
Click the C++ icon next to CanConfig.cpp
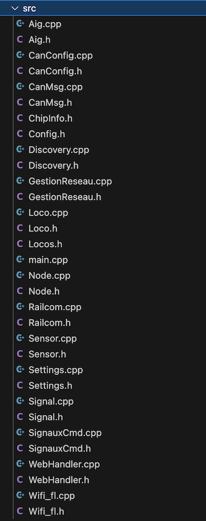tap(20, 55)
